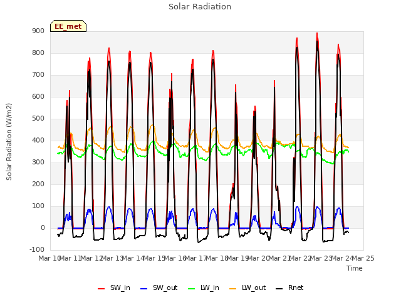Click the Mar 25 x-axis tick label
The width and height of the screenshot is (401, 300).
point(363,258)
